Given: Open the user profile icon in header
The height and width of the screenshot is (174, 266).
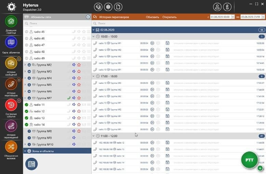Looking at the screenshot, I should pos(217,7).
